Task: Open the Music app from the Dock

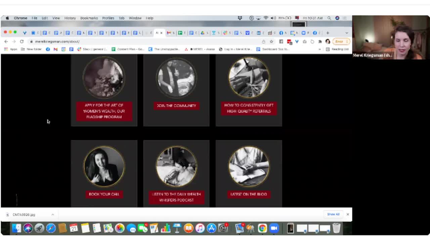Action: tap(200, 228)
